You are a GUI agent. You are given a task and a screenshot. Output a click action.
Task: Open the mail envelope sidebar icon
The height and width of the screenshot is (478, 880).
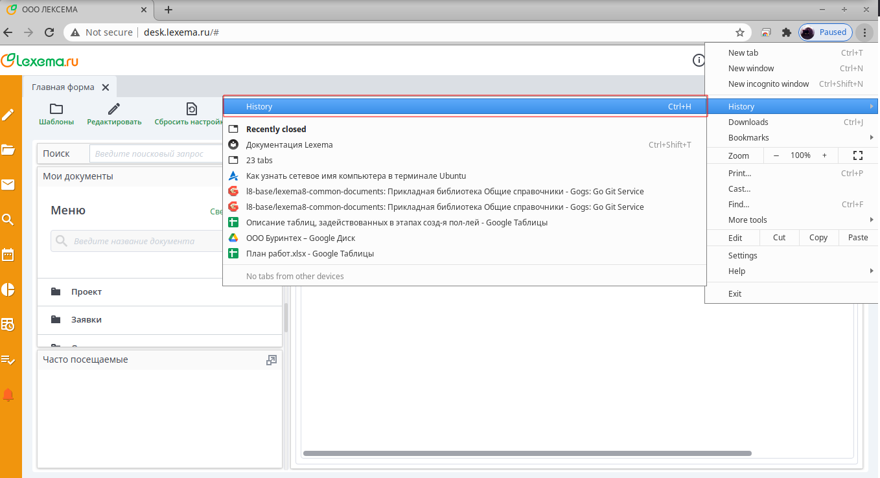point(8,185)
